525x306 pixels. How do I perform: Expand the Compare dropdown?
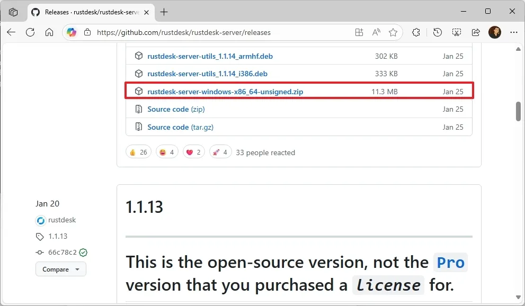[x=60, y=269]
